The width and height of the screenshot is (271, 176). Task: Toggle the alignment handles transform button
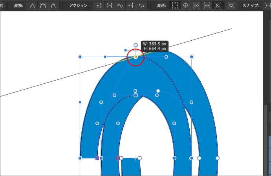[x=207, y=6]
